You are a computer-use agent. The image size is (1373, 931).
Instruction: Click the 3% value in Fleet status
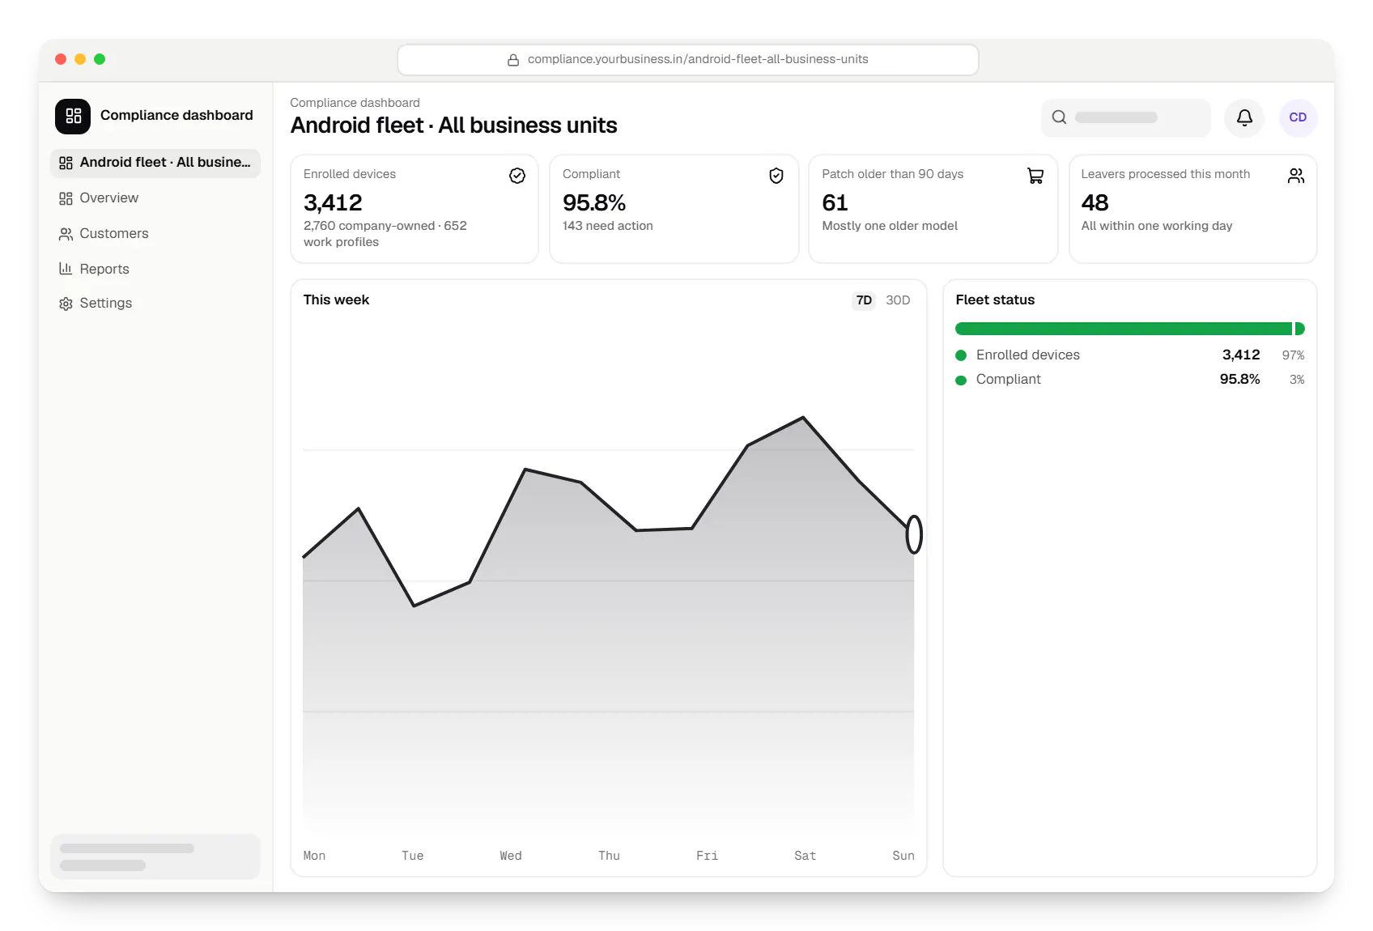(1297, 380)
